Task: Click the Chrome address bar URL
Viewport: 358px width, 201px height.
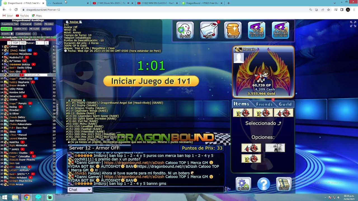Action: point(43,9)
